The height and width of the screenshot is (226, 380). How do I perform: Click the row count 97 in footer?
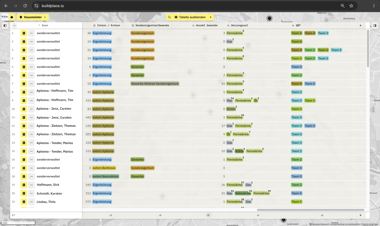13,215
